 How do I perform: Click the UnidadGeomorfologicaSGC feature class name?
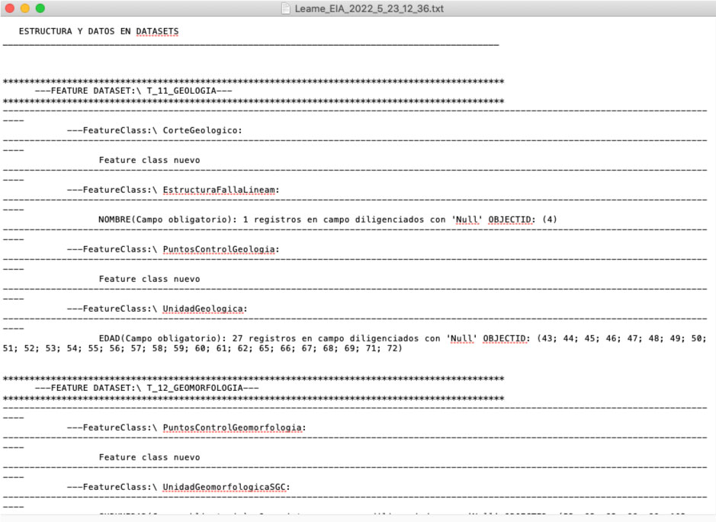point(226,487)
